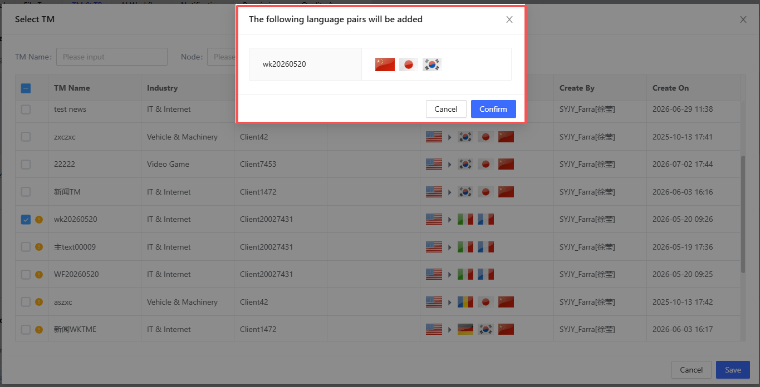Uncheck the wk20260520 row checkbox
Image resolution: width=760 pixels, height=387 pixels.
tap(26, 219)
